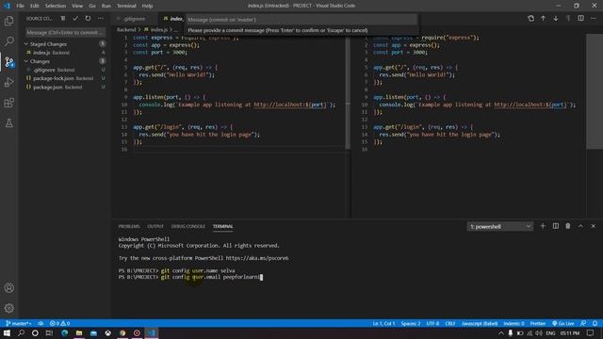Open File Explorer from taskbar
Screen dimensions: 603x339
(x=79, y=332)
